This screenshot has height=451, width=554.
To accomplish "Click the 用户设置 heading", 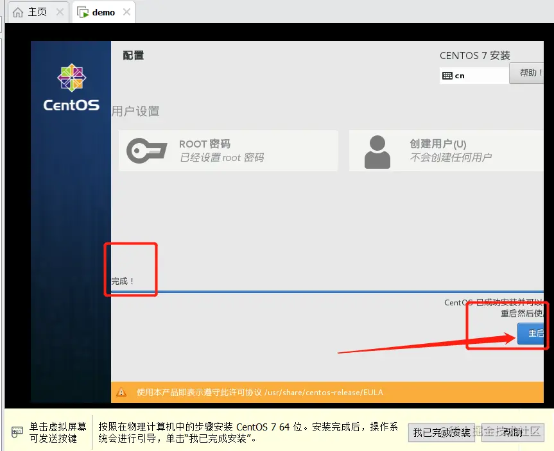I will click(x=135, y=111).
